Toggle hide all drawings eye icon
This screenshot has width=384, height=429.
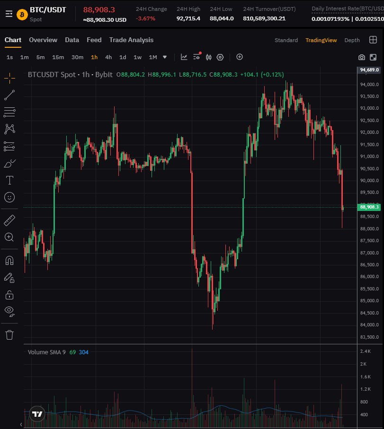coord(9,311)
